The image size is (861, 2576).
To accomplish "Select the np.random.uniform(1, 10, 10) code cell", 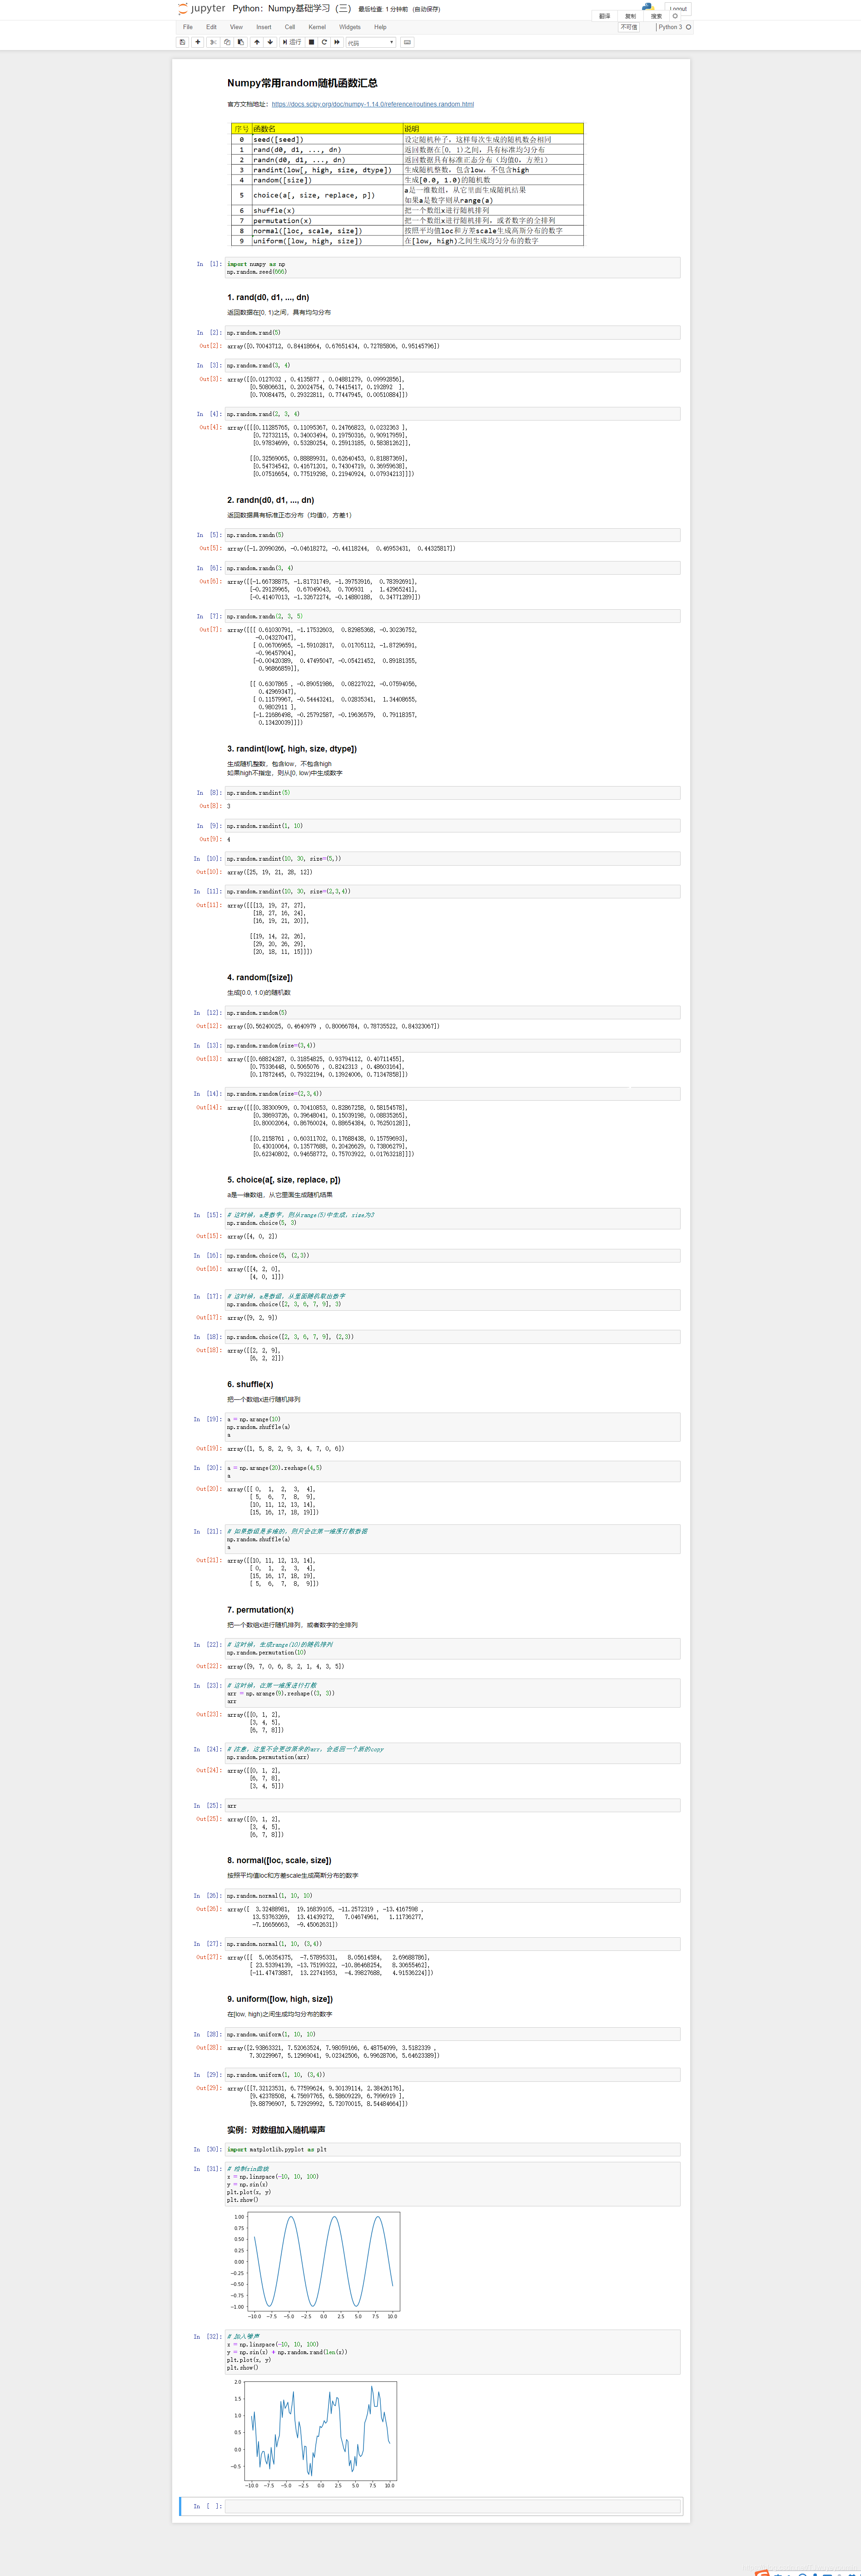I will [x=453, y=2034].
